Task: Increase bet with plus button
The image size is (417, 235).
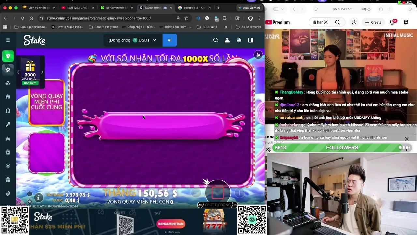Action: (239, 193)
